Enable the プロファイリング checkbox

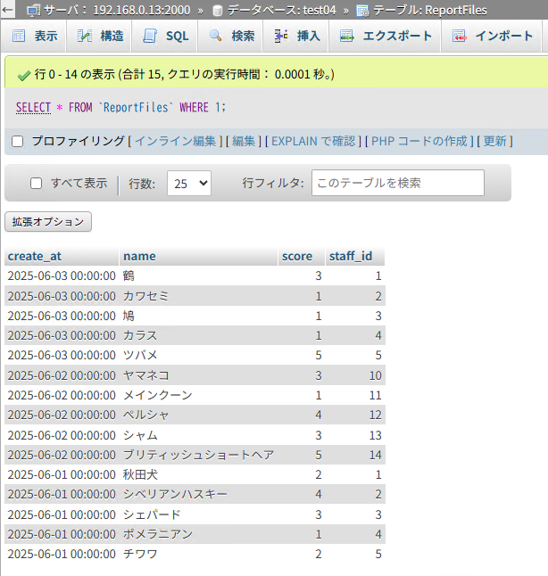17,142
